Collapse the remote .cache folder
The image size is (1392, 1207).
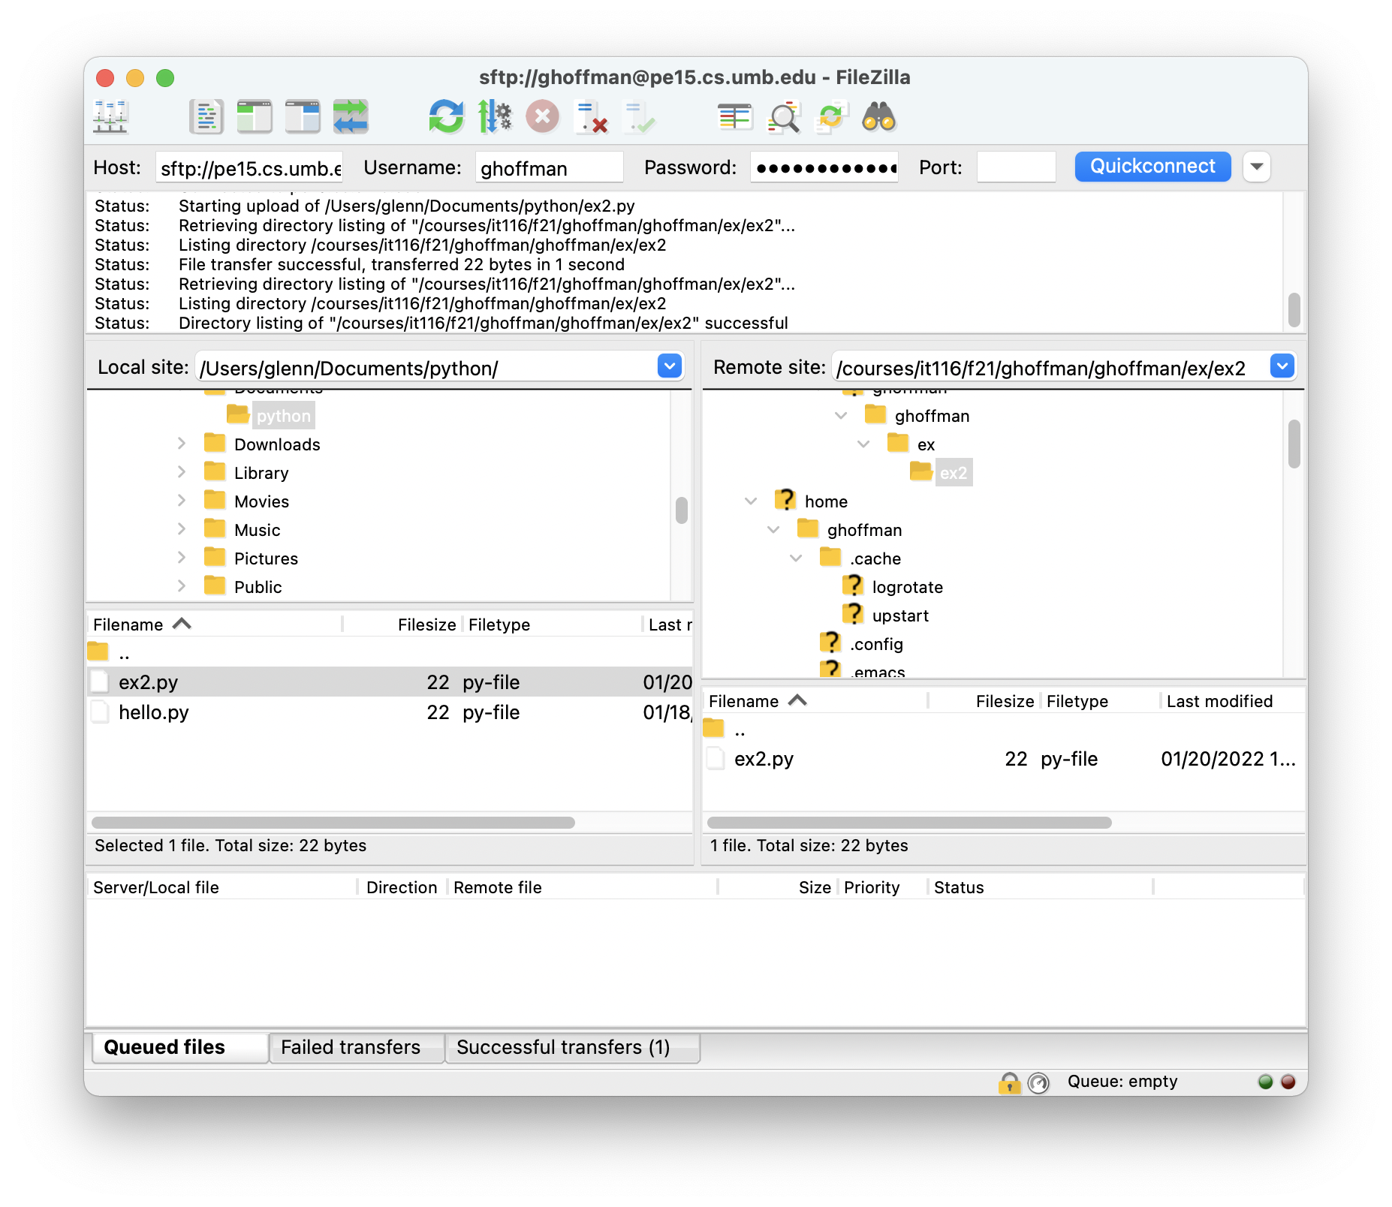click(x=796, y=558)
